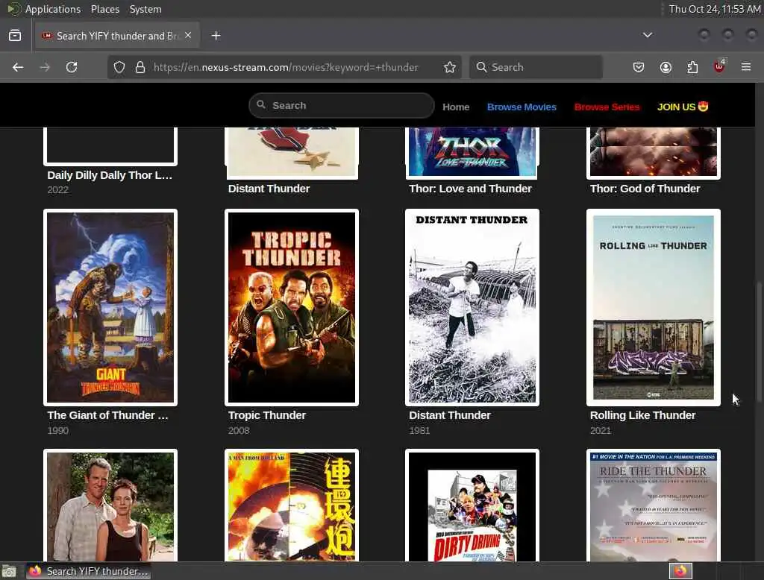Open the couple in forest movie poster
764x580 pixels.
click(110, 505)
